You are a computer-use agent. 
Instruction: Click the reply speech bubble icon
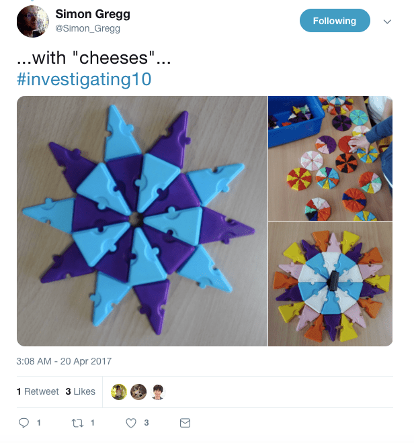click(24, 423)
